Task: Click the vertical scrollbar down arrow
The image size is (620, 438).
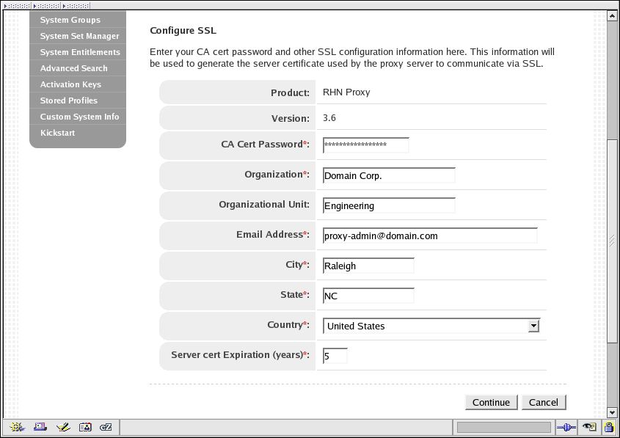Action: tap(613, 412)
